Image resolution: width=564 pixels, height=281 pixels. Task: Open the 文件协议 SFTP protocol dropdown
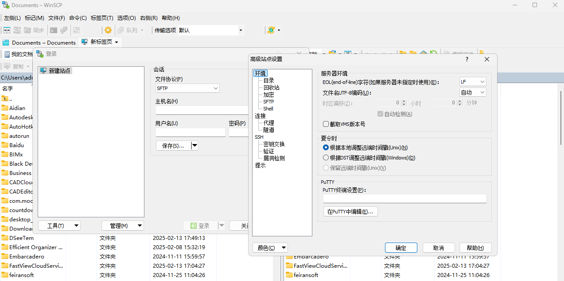point(187,88)
